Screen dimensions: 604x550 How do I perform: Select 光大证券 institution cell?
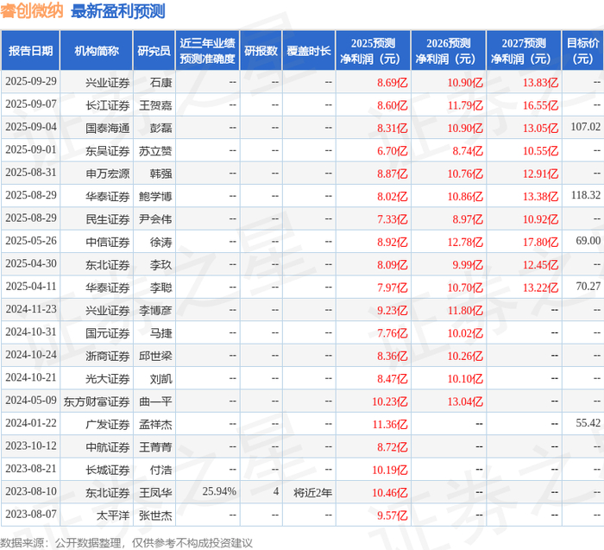click(108, 378)
